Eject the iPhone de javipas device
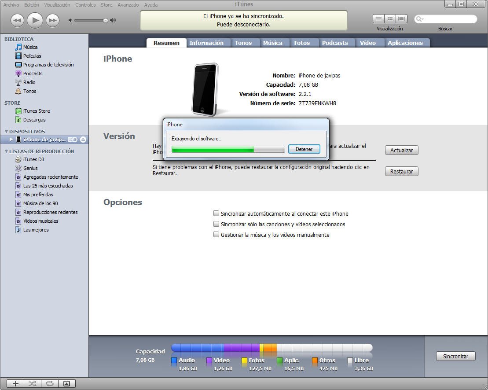Screen dimensions: 488x390 pyautogui.click(x=82, y=140)
